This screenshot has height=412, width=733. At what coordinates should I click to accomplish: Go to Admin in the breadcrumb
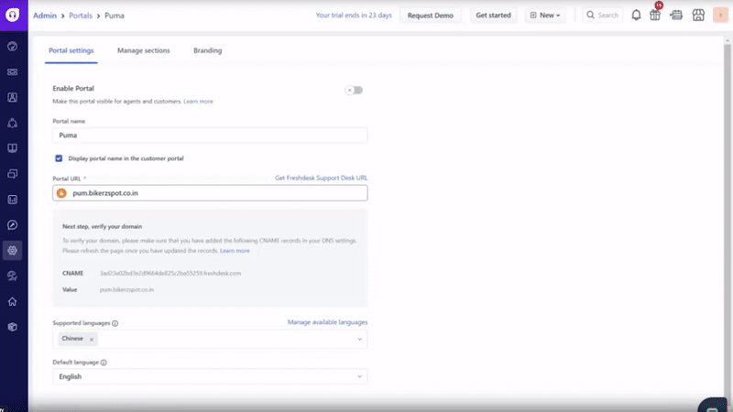45,16
